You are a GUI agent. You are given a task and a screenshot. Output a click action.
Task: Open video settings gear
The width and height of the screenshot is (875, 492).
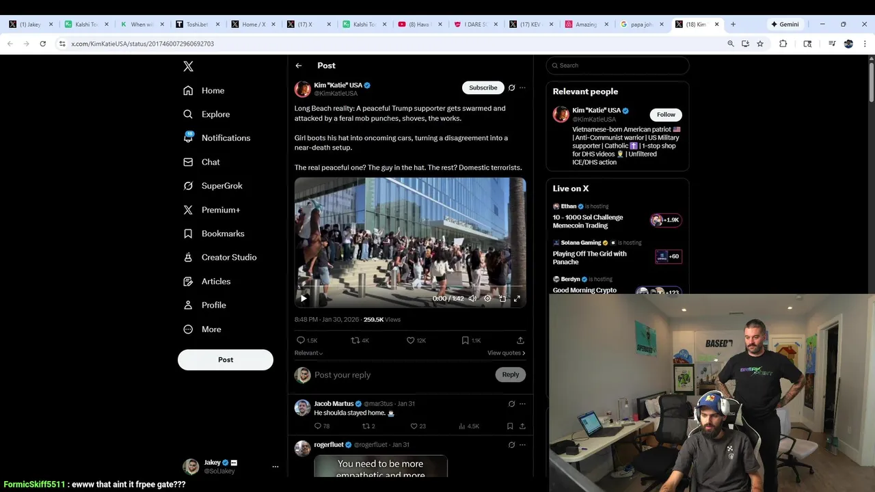coord(487,299)
